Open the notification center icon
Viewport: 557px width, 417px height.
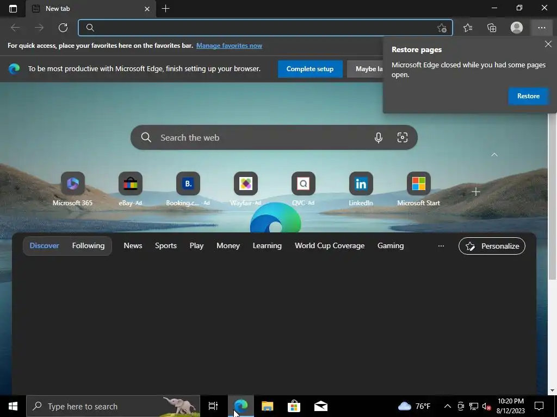(539, 406)
